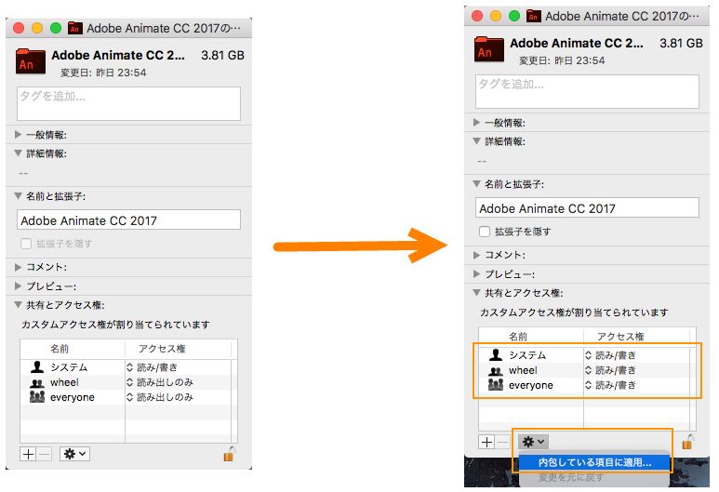This screenshot has width=719, height=492.
Task: Expand プレビュー section in right window
Action: [476, 274]
